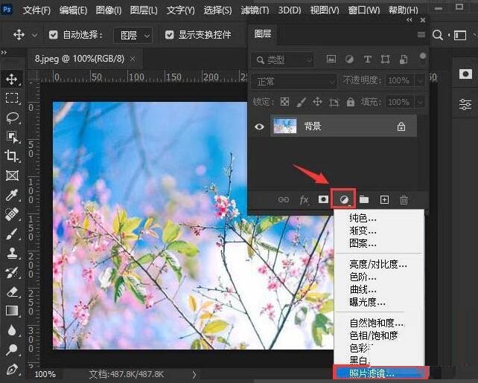Select the Dodge tool
This screenshot has width=478, height=383.
pos(12,350)
